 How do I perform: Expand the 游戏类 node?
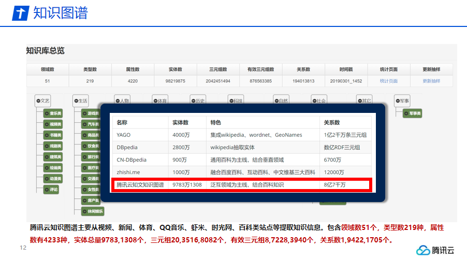point(84,113)
